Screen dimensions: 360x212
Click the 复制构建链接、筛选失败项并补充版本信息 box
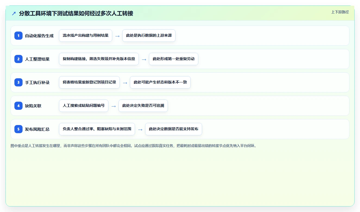pos(99,59)
